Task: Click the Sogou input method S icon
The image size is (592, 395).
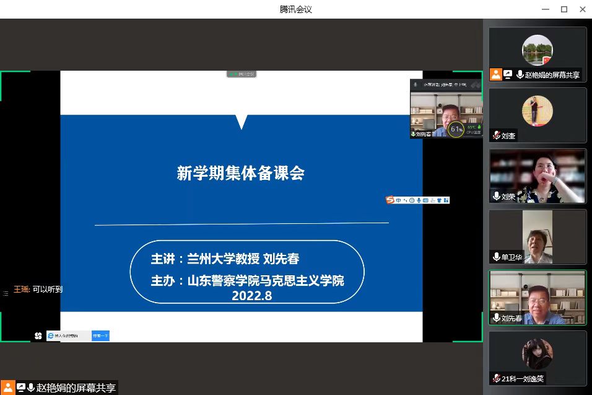Action: click(x=390, y=200)
